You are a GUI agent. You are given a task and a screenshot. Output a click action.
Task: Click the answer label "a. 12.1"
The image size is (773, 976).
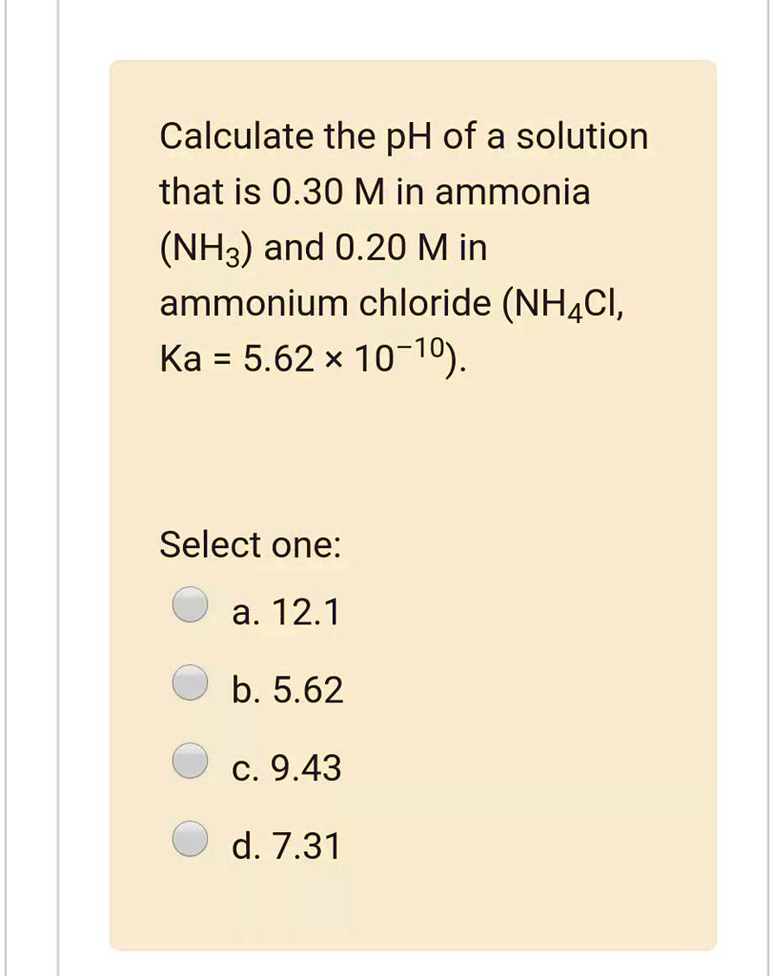285,613
